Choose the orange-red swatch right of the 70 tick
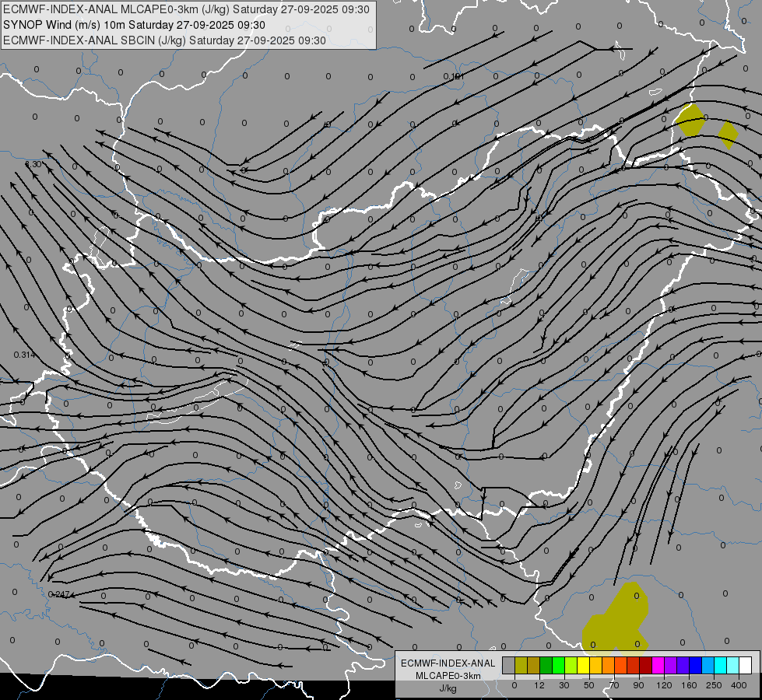This screenshot has width=762, height=700. (620, 665)
